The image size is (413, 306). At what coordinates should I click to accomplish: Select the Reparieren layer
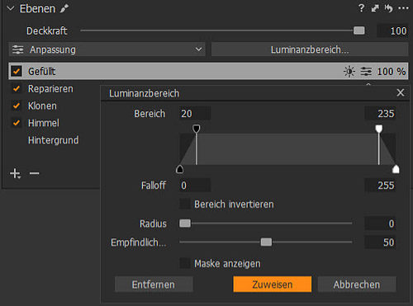[50, 89]
